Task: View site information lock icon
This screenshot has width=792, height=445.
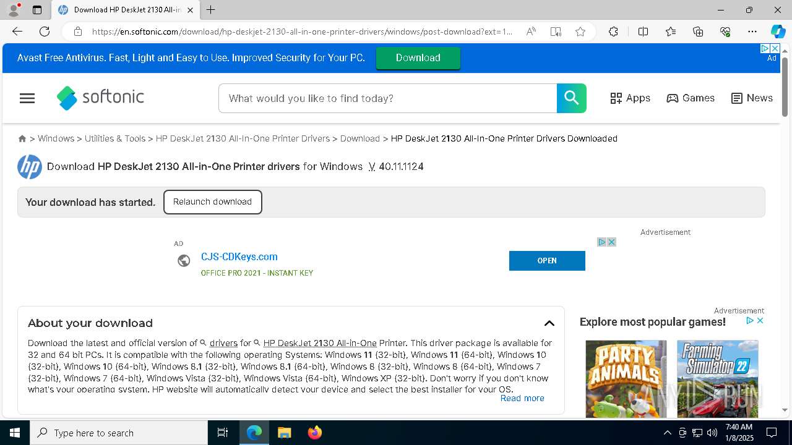Action: 77,32
